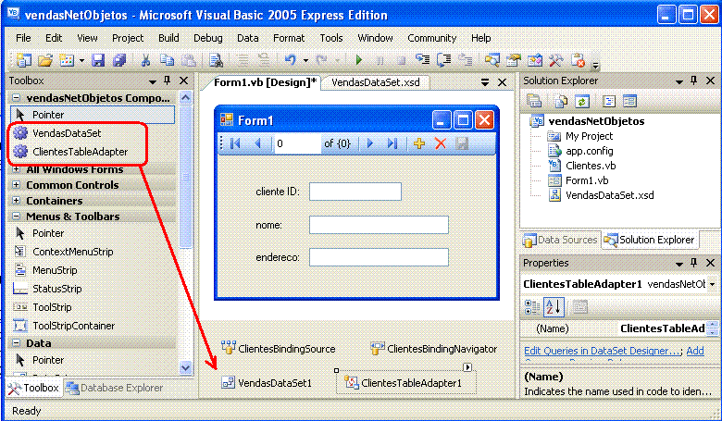Toggle Alphabetical sort in Properties panel
Image resolution: width=722 pixels, height=421 pixels.
pyautogui.click(x=554, y=307)
